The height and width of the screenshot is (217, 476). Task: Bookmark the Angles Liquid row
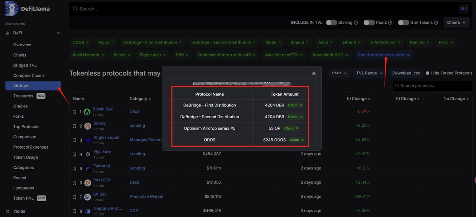[74, 140]
